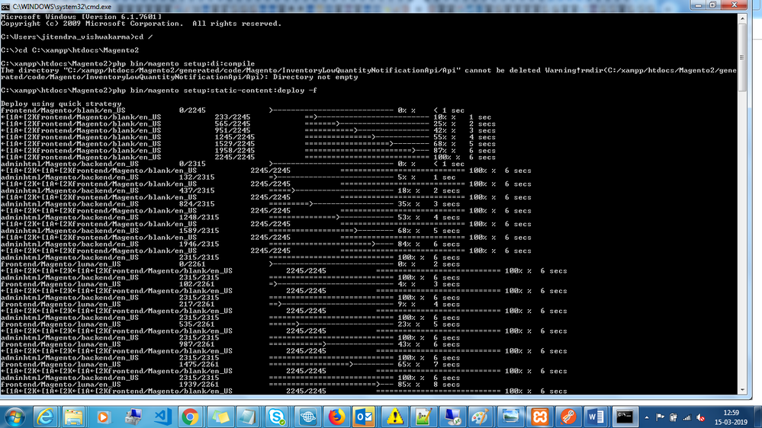Open the orange key tool on taskbar
This screenshot has width=762, height=428.
pos(567,417)
